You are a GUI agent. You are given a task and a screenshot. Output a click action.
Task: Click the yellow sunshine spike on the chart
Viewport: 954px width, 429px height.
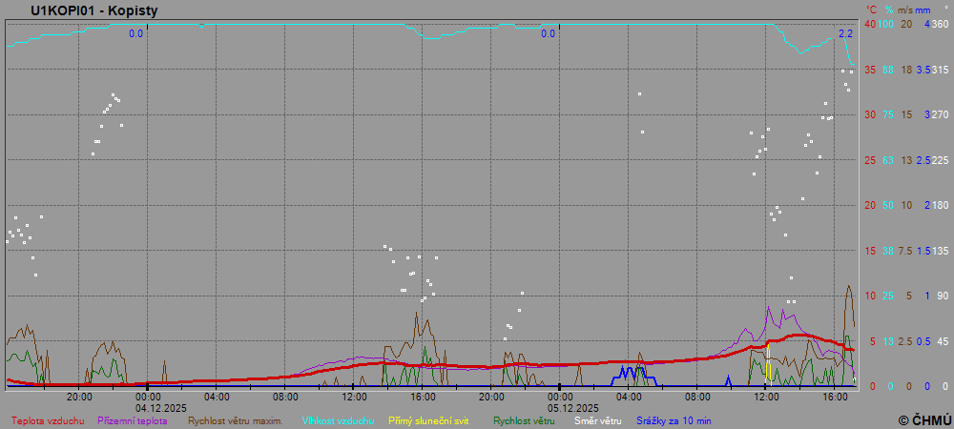tap(768, 364)
